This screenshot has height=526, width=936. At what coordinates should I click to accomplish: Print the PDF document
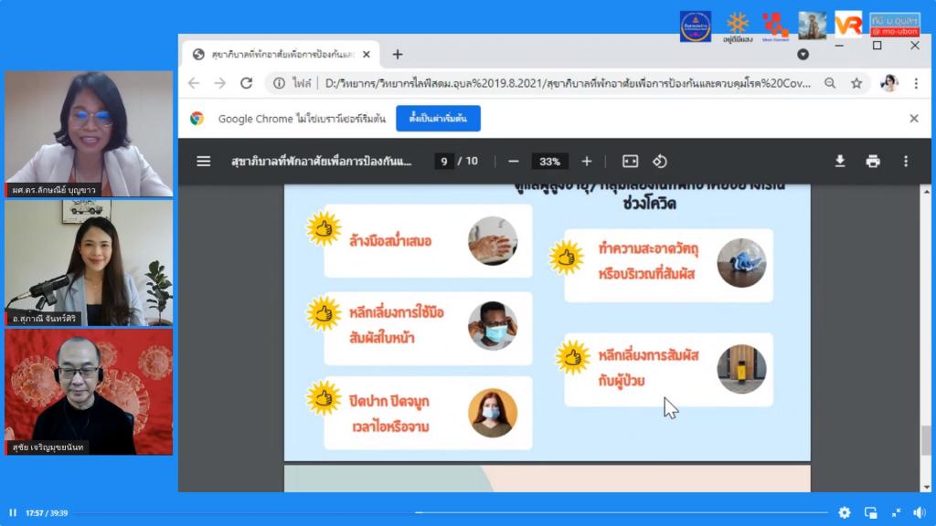[x=873, y=161]
